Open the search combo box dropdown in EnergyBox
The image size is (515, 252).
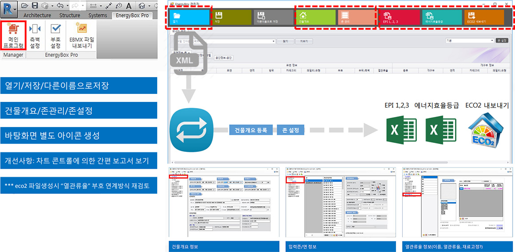[x=273, y=42]
